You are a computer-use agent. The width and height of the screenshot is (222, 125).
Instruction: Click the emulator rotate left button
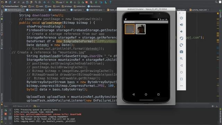pyautogui.click(x=181, y=38)
